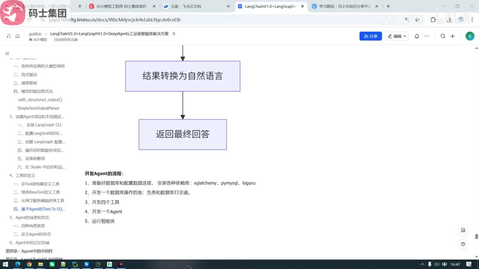Image resolution: width=479 pixels, height=269 pixels.
Task: Jump to 编写你的智能体项目 outline item
Action: 40,150
